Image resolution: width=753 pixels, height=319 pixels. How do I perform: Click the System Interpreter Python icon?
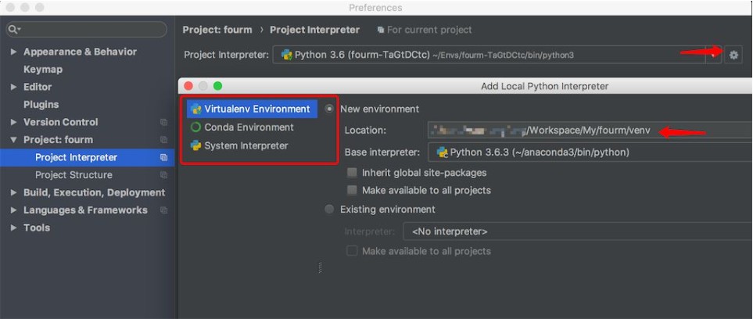point(195,146)
